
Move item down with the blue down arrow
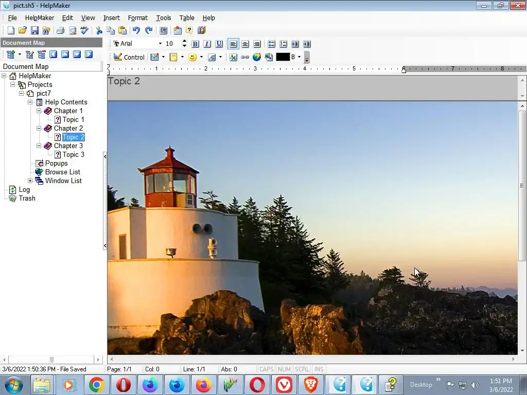coord(77,55)
